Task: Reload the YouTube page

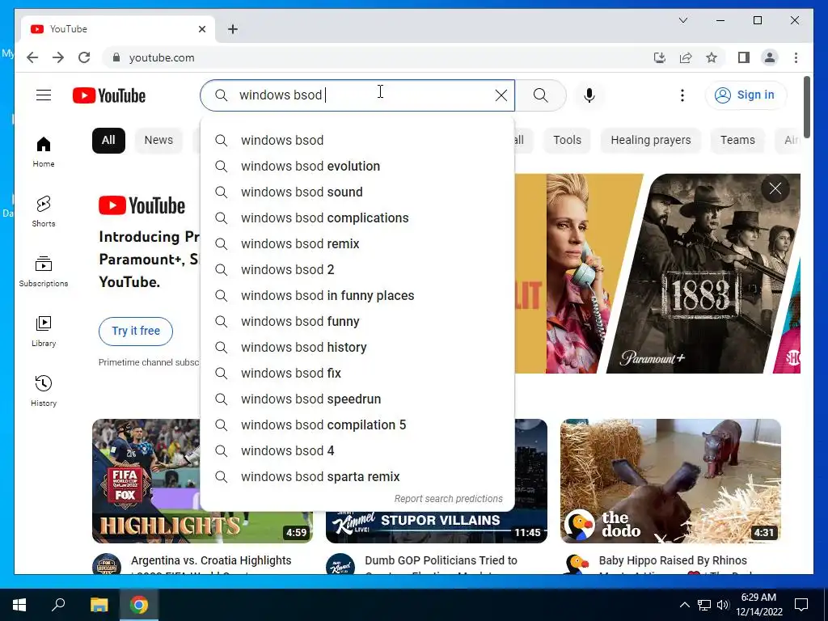Action: pyautogui.click(x=84, y=57)
